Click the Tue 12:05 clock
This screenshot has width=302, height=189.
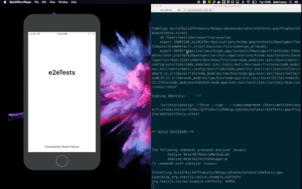265,2
